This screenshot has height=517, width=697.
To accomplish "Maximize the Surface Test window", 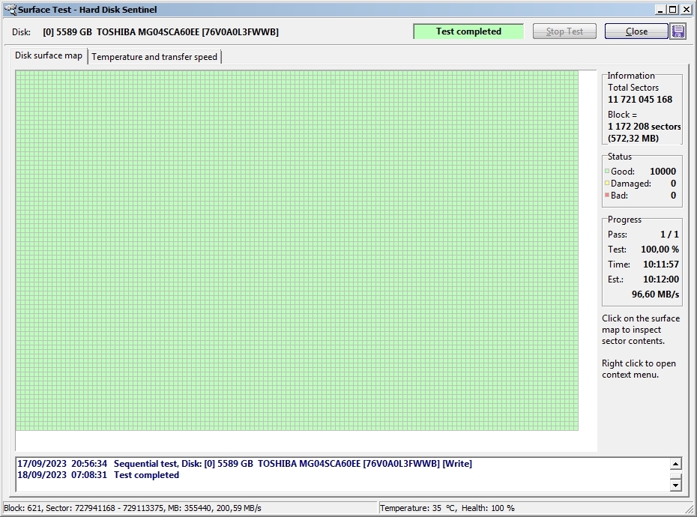I will coord(672,10).
